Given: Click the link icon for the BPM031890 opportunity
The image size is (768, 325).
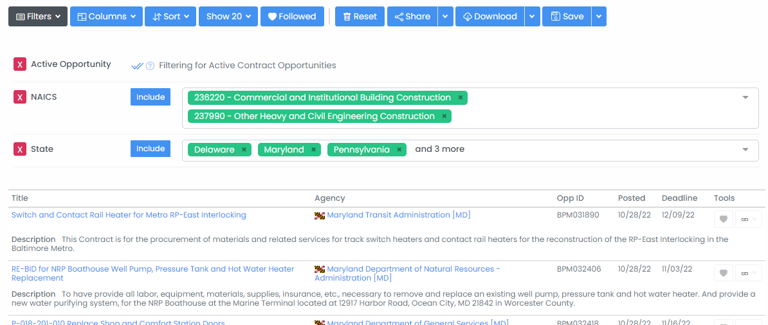Looking at the screenshot, I should (744, 219).
